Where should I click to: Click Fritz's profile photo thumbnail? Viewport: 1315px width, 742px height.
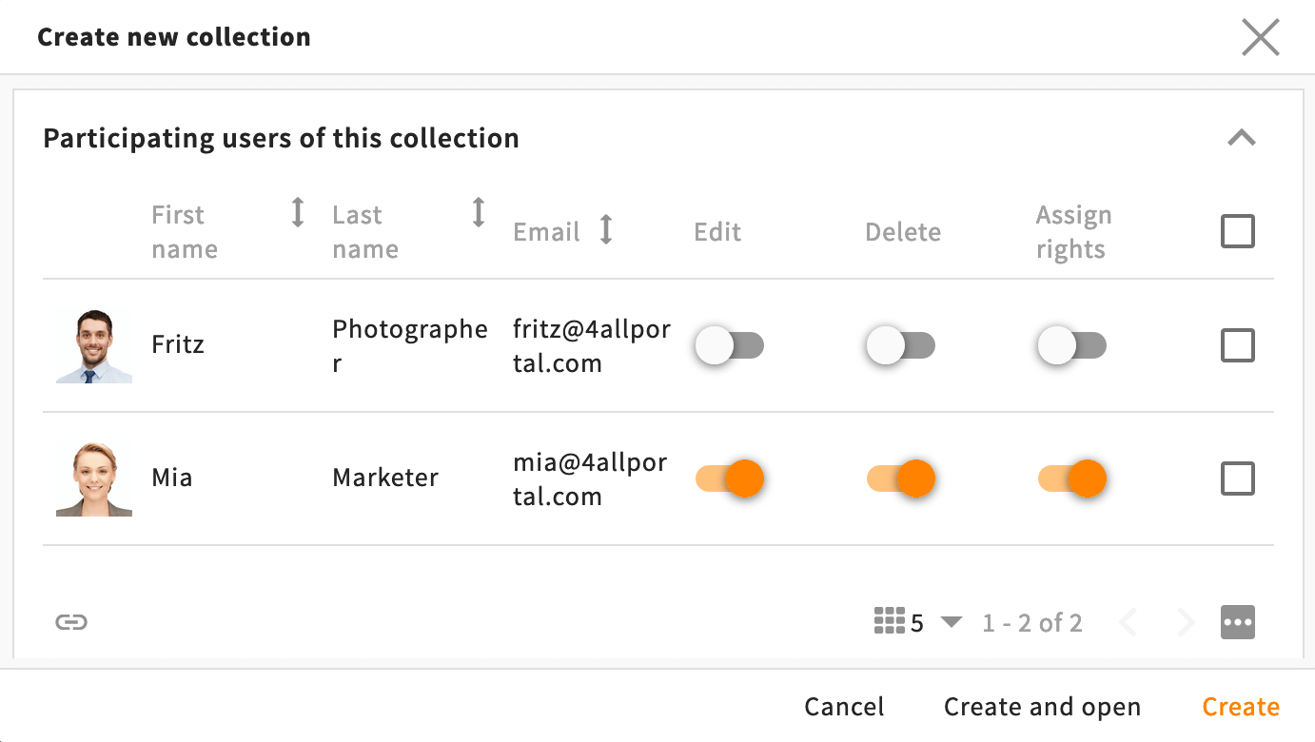coord(94,344)
